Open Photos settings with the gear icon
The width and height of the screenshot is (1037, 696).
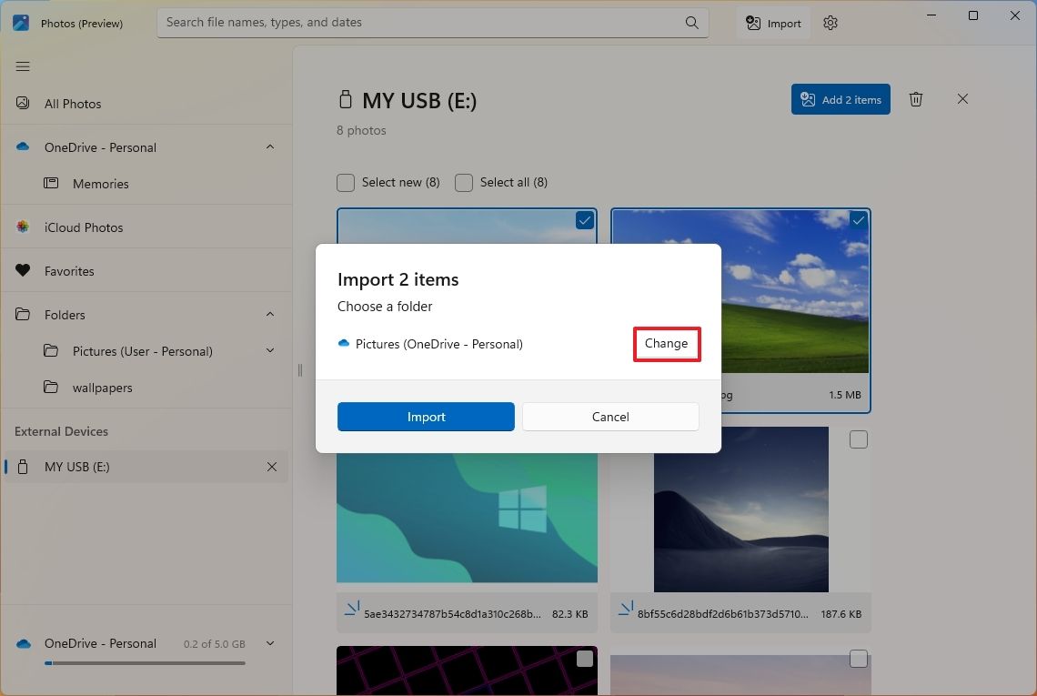(830, 23)
